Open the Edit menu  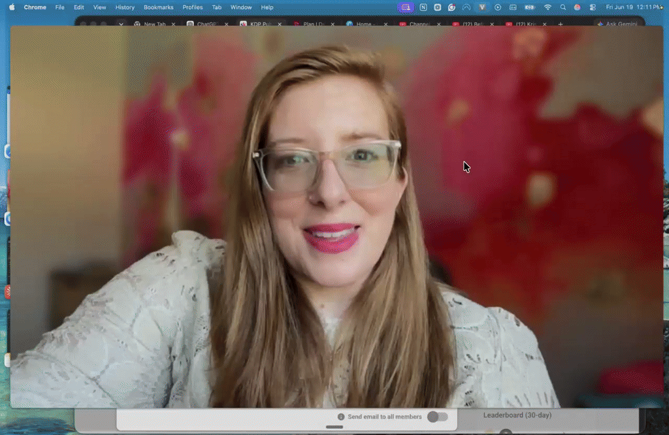point(79,7)
